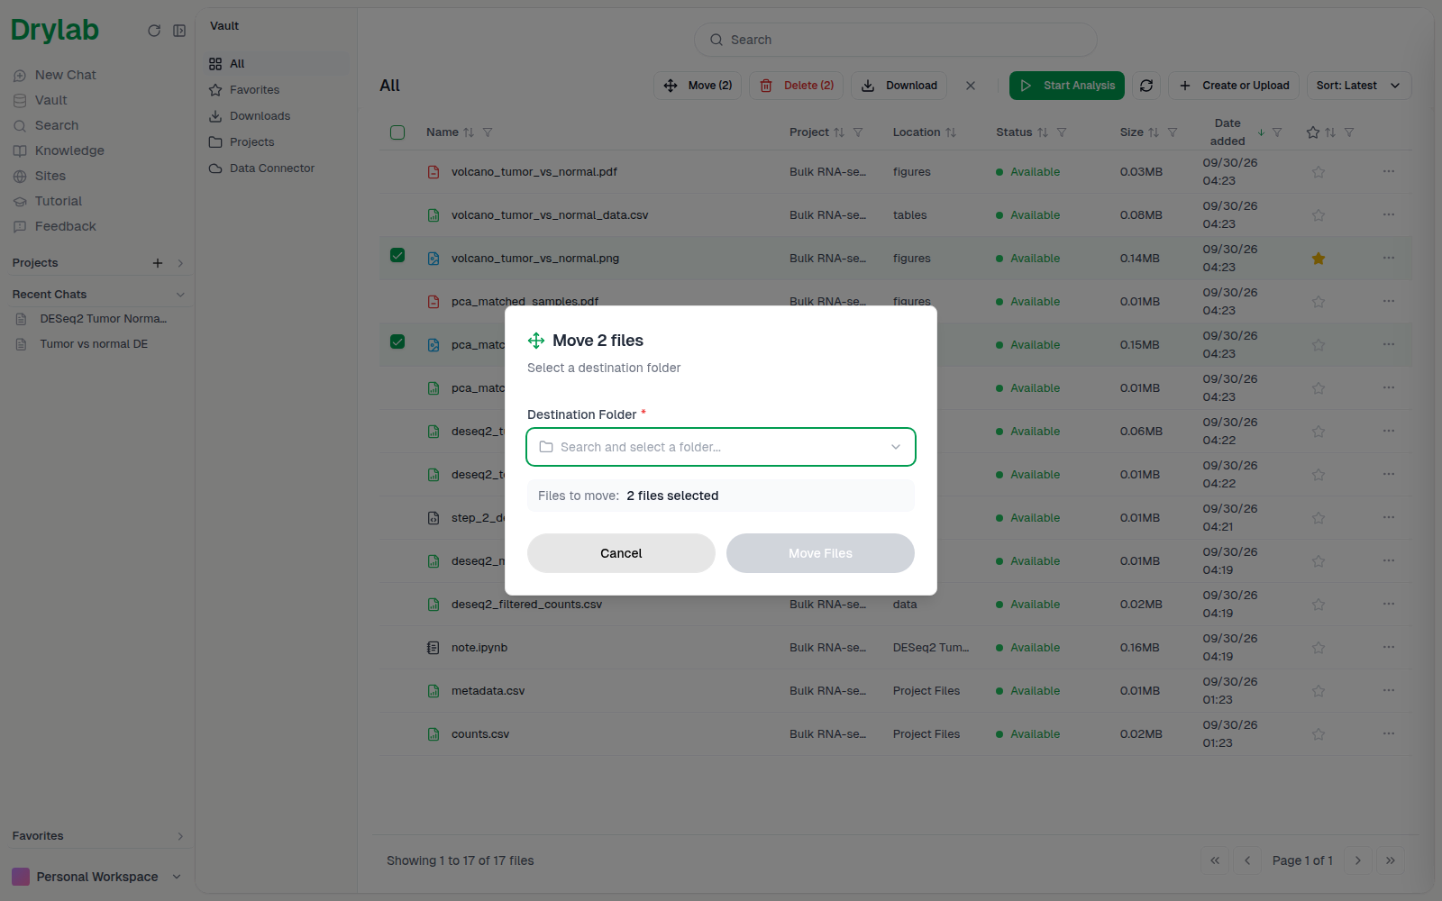Viewport: 1442px width, 901px height.
Task: Click Start Analysis button
Action: pos(1067,86)
